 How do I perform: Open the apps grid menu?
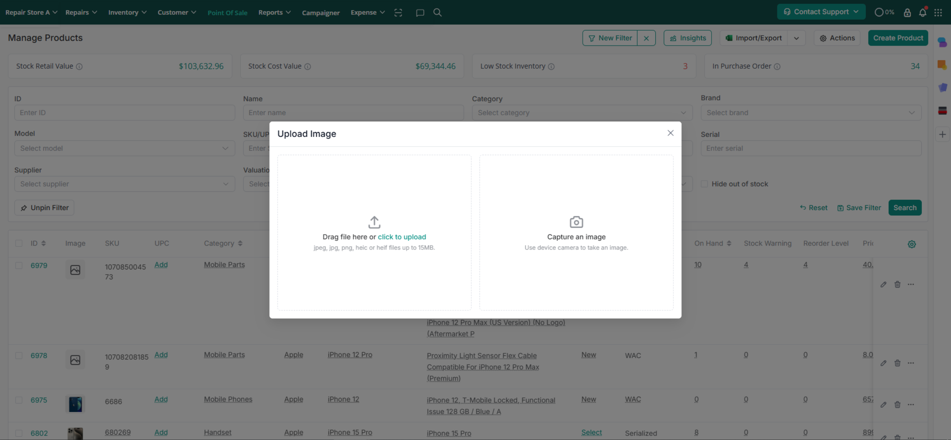pos(939,12)
